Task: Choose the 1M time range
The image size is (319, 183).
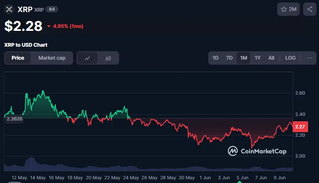Action: pyautogui.click(x=243, y=58)
